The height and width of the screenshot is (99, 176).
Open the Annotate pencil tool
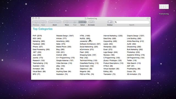91,22
